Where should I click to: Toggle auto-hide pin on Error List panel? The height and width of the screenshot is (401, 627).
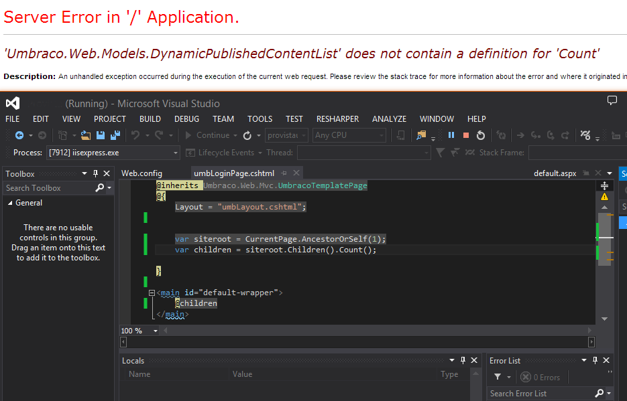point(595,360)
